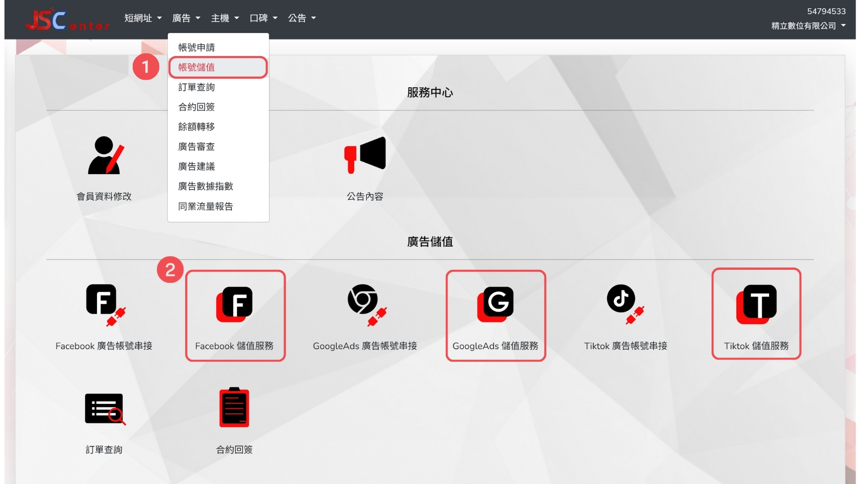The image size is (861, 484).
Task: Select 帳號申請 in the dropdown list
Action: [196, 48]
